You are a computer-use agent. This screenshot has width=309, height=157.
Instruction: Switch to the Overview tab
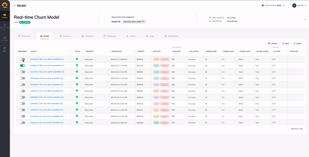[24, 36]
